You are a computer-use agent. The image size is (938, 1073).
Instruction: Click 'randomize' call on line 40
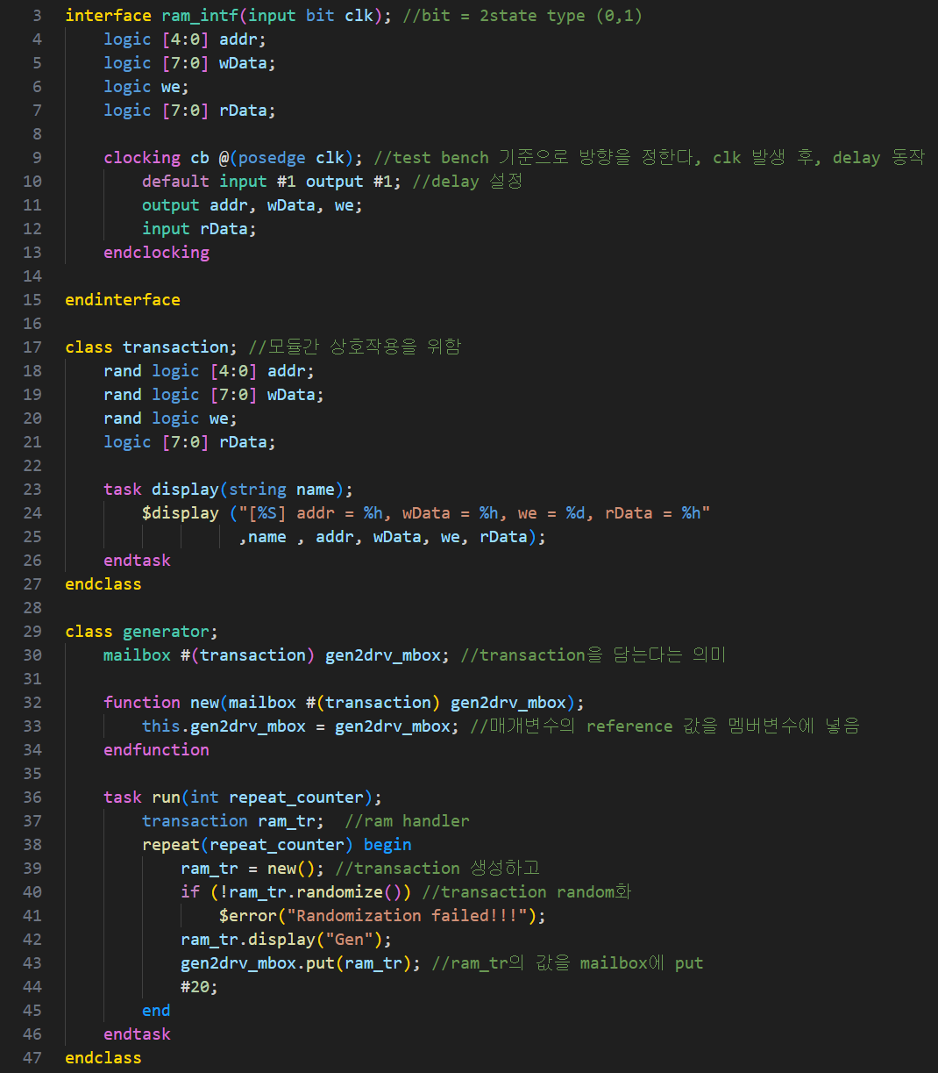pos(339,892)
